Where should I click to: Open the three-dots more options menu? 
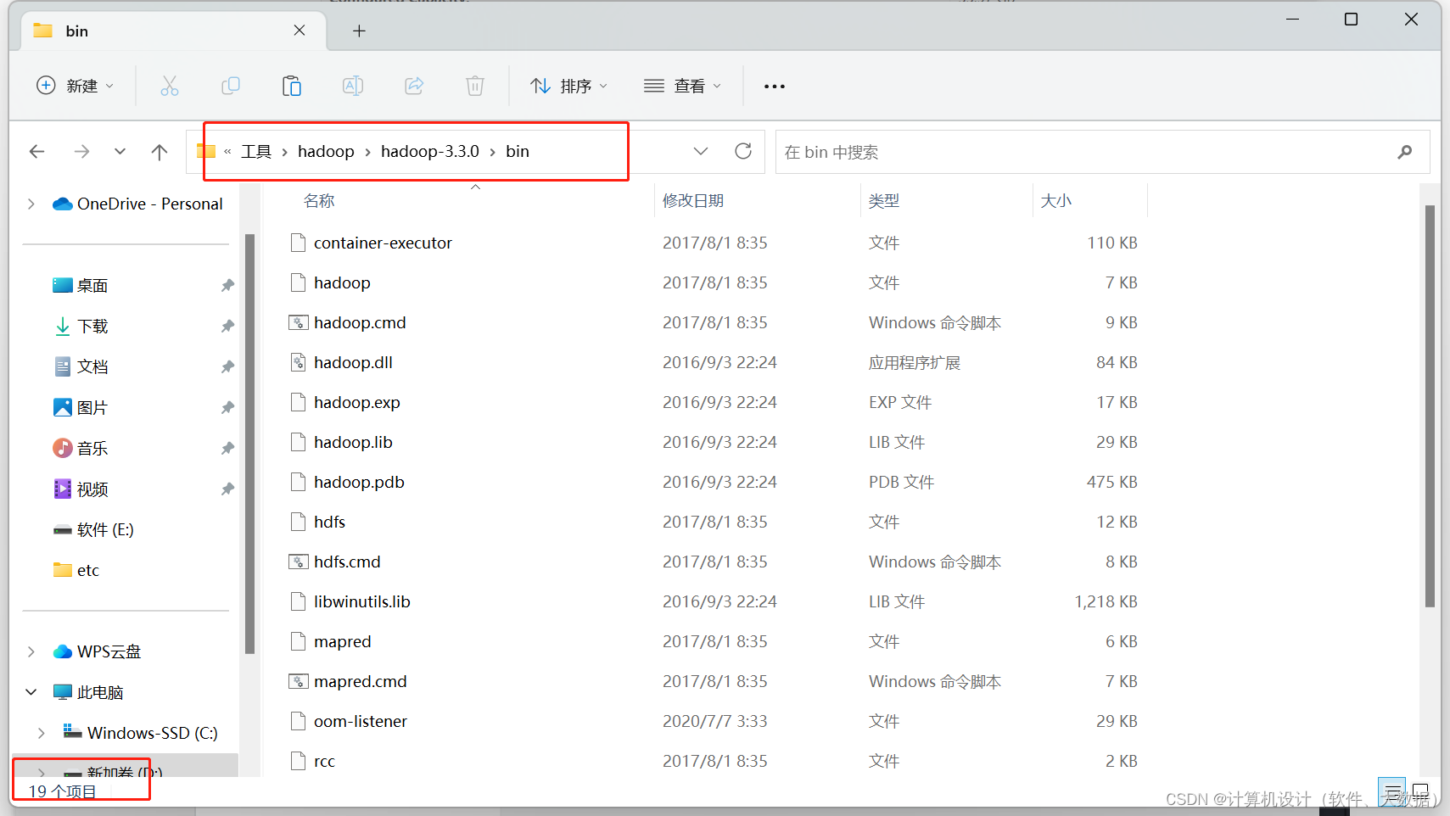pos(774,87)
